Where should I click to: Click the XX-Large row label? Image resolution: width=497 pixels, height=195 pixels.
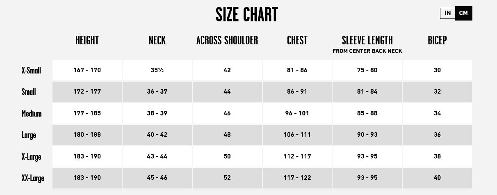[x=33, y=178]
